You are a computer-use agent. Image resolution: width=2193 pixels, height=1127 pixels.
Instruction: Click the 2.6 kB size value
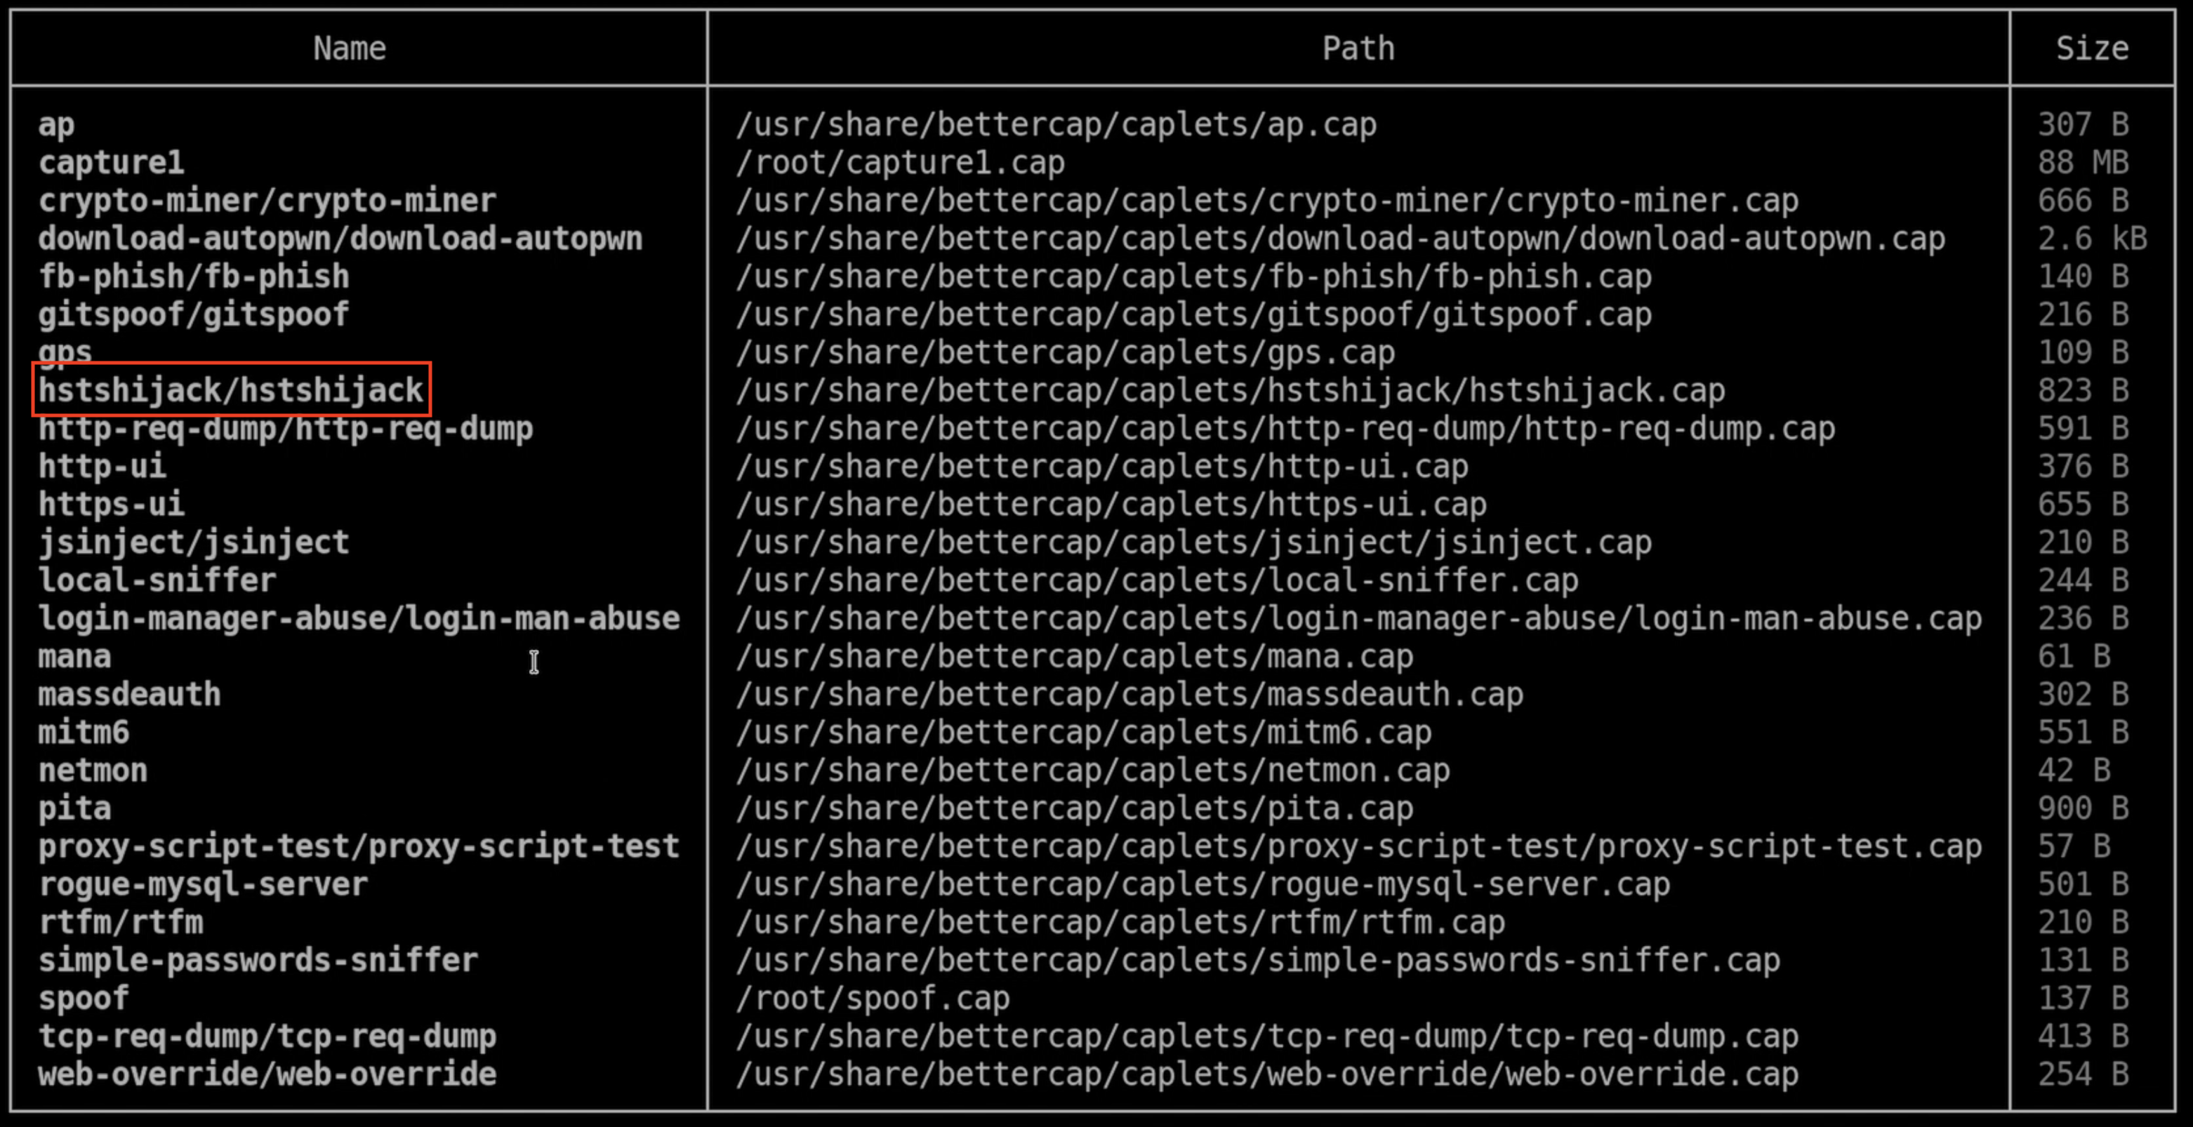[2092, 239]
